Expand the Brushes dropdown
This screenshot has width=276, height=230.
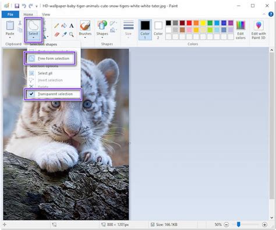85,37
